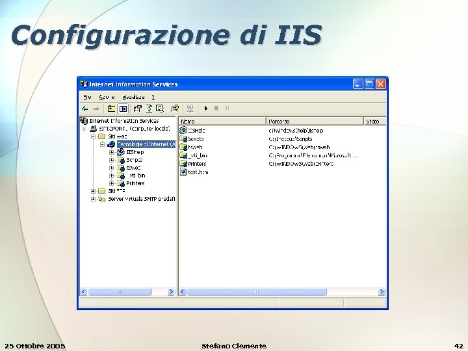
Task: Select test.htm file in the list pane
Action: coord(194,172)
